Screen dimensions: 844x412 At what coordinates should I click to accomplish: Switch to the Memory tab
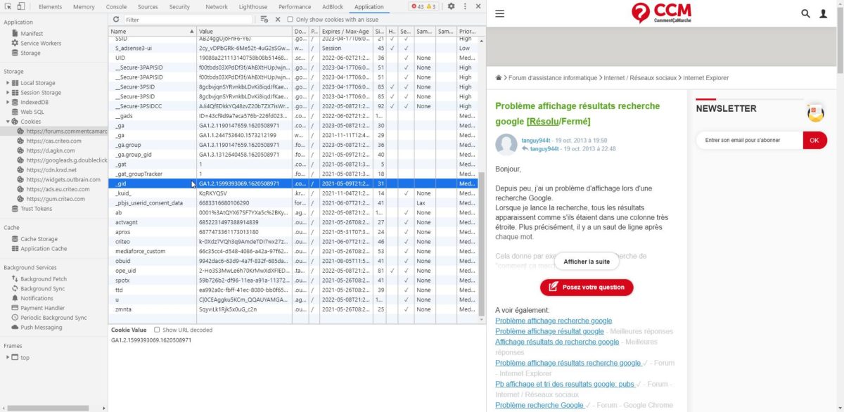[84, 6]
